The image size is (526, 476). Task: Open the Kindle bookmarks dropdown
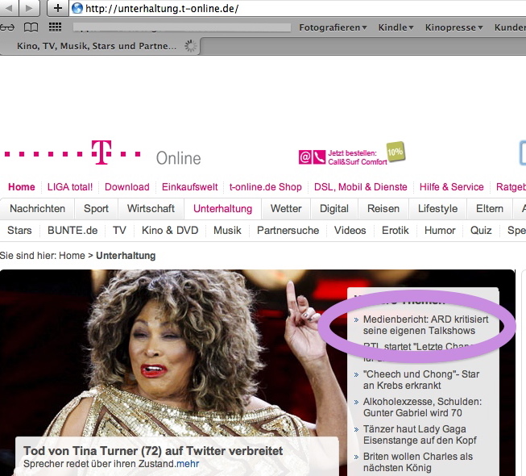pos(396,27)
